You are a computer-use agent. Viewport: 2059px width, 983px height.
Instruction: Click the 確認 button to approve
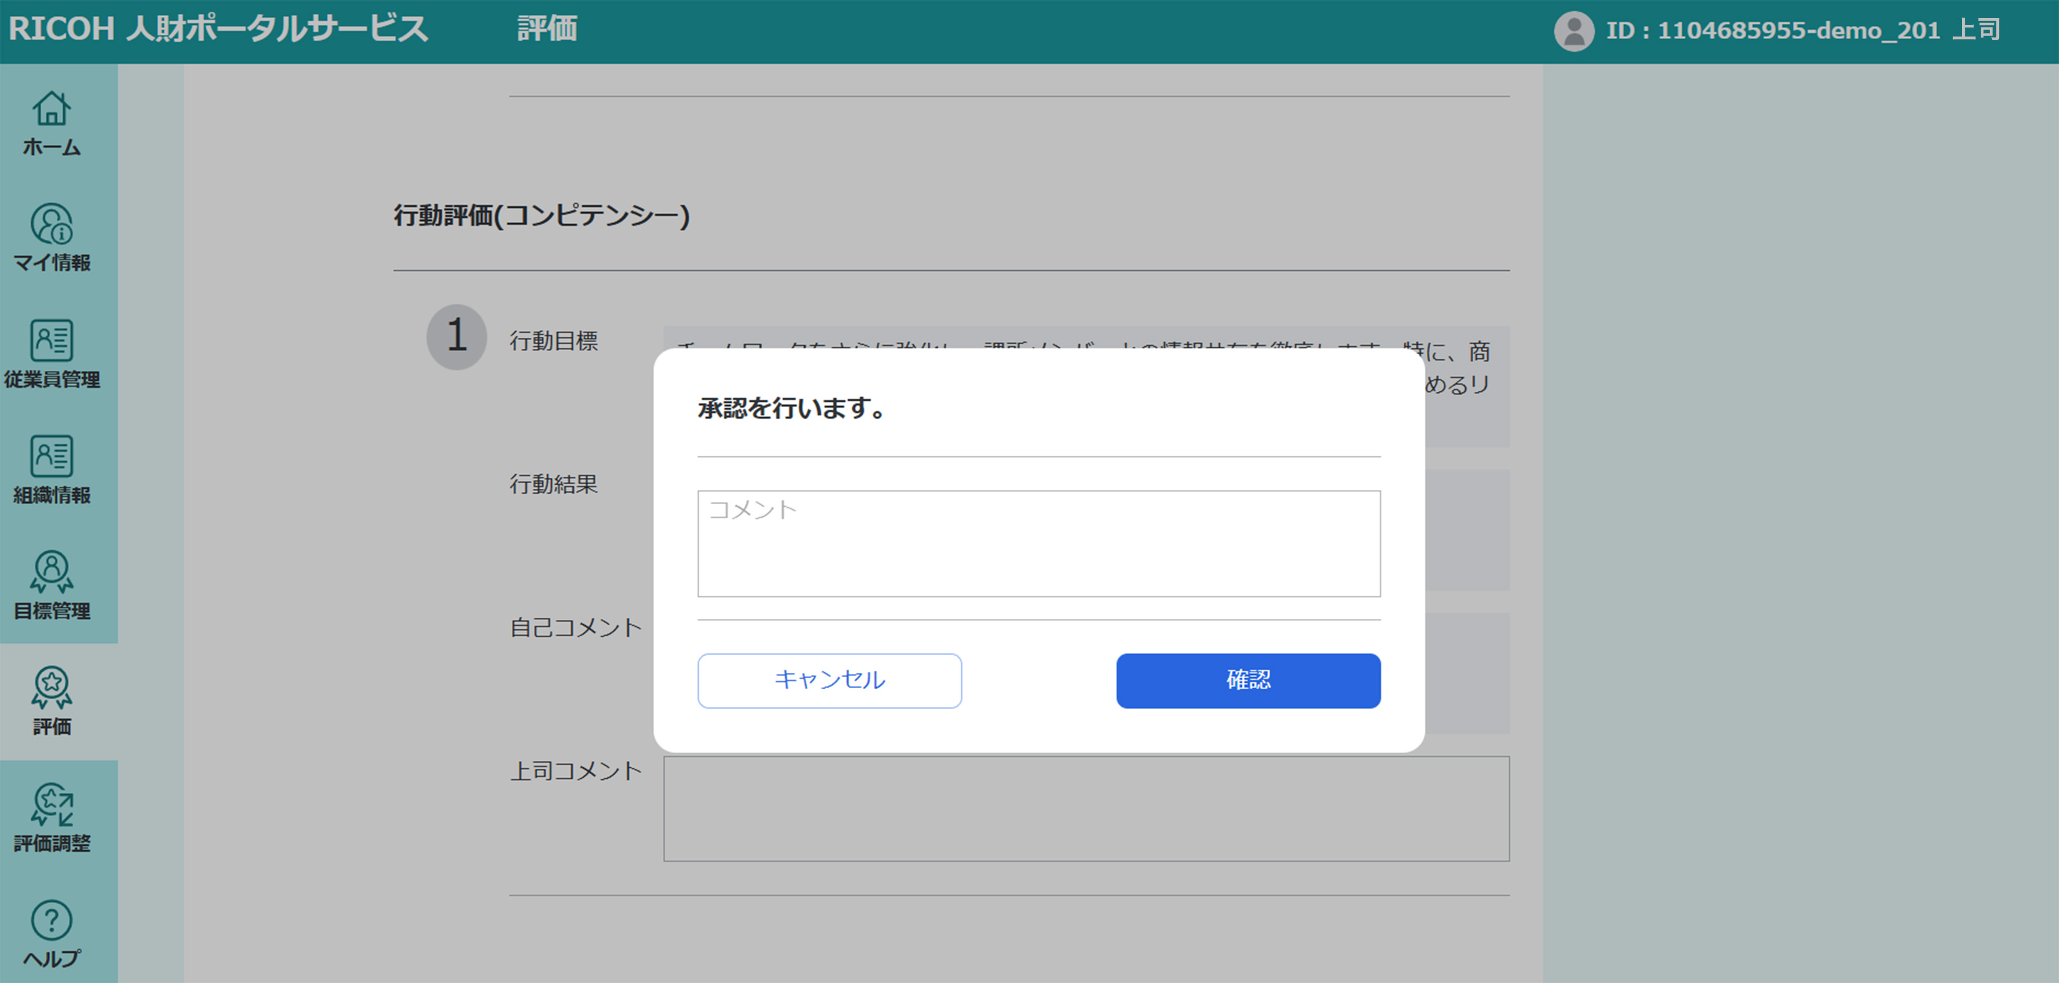(x=1248, y=680)
